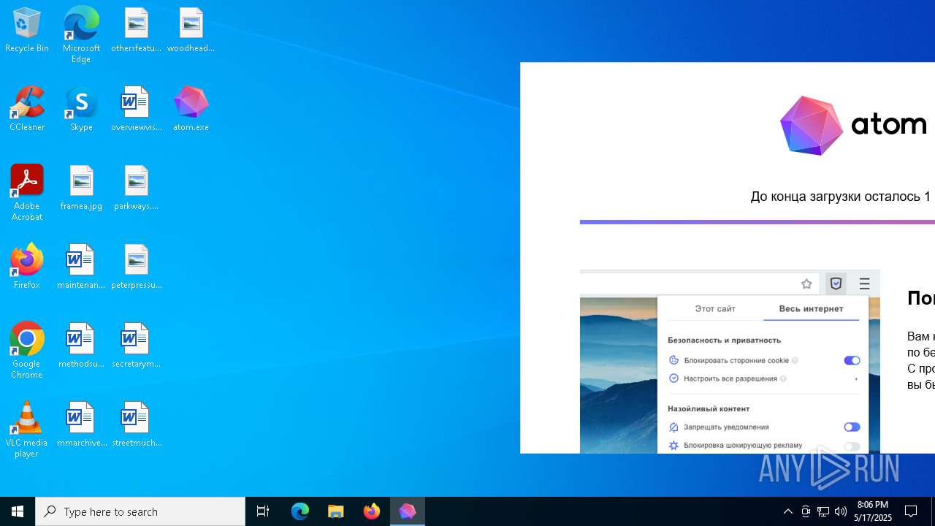Image resolution: width=935 pixels, height=526 pixels.
Task: Open the volume control tray icon
Action: click(x=841, y=511)
